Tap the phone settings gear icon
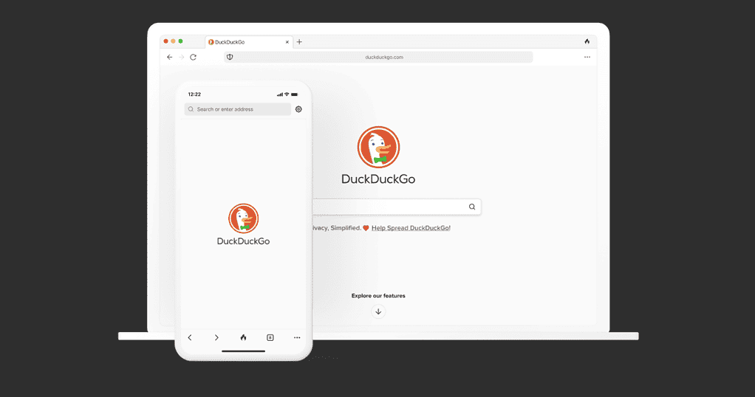This screenshot has height=397, width=755. (298, 109)
